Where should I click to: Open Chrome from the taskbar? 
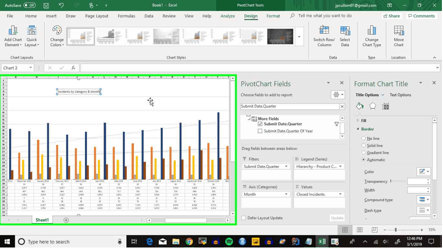click(189, 241)
